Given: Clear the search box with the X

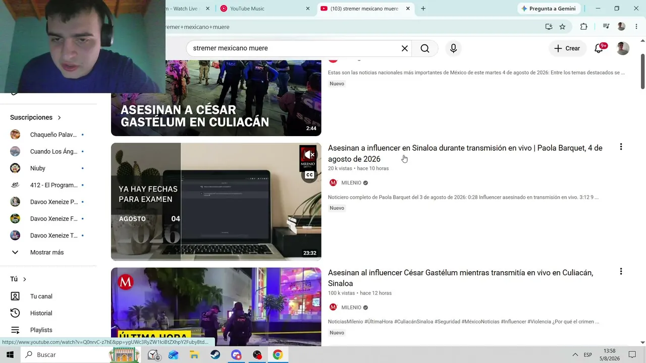Looking at the screenshot, I should 405,48.
